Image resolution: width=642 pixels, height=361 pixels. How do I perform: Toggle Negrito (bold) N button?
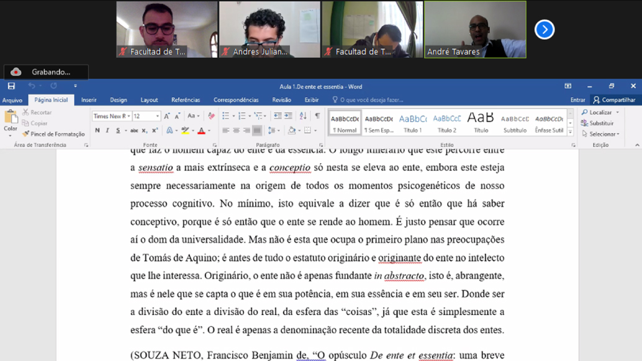pos(97,130)
